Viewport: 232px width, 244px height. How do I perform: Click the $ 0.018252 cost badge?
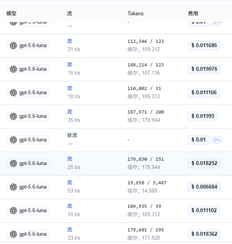[x=204, y=163]
